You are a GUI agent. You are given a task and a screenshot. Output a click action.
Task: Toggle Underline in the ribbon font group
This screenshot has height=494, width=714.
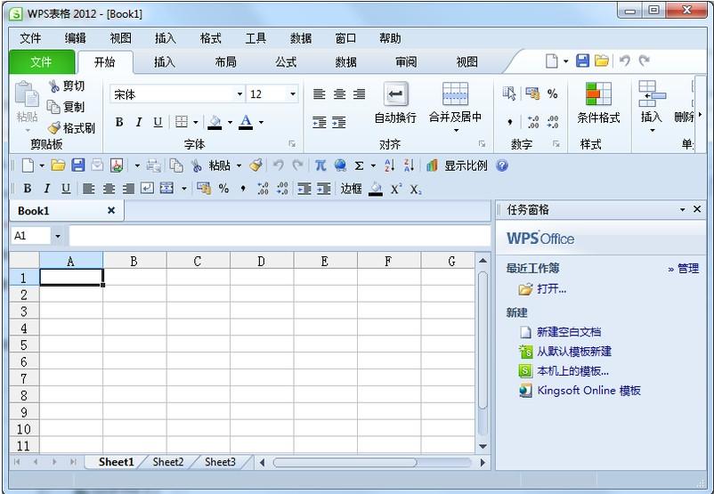[x=158, y=122]
